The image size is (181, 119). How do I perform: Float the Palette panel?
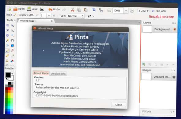click(x=15, y=69)
